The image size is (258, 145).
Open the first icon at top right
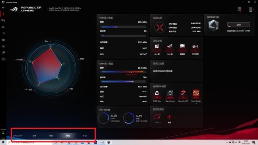pos(240,9)
